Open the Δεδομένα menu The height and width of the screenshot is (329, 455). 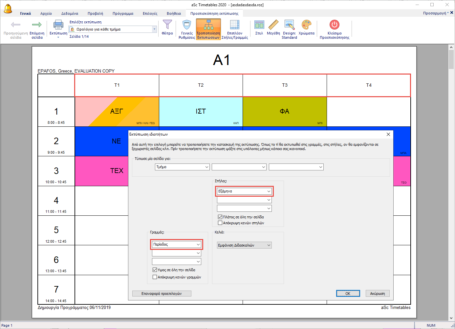(x=70, y=13)
